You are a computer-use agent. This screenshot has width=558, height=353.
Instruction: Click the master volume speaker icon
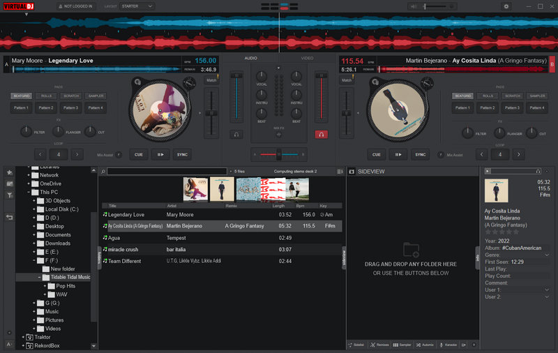[414, 6]
